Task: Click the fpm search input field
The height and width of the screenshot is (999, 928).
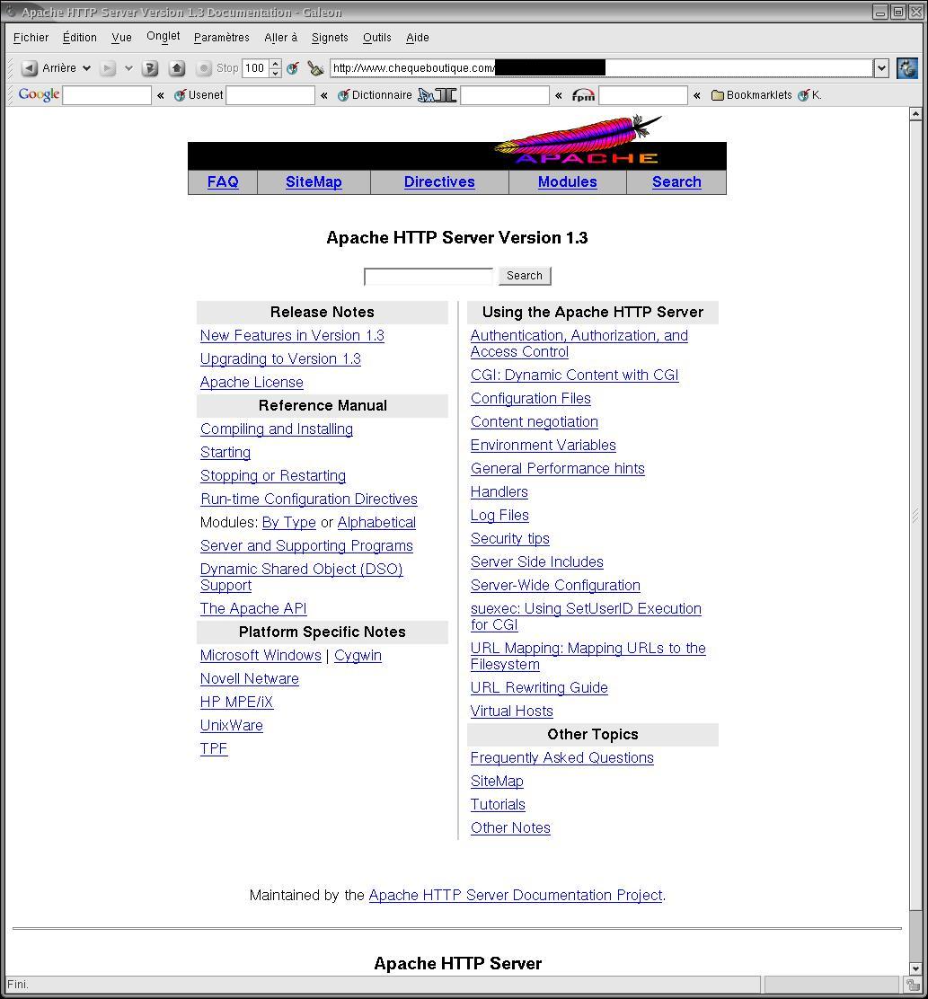Action: click(x=643, y=95)
